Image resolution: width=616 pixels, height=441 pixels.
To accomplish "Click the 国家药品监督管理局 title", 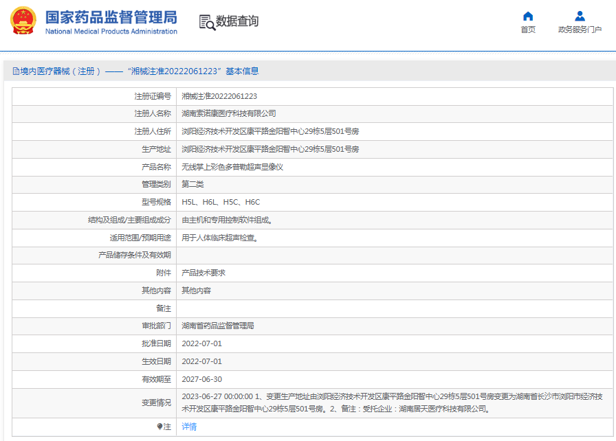I will click(x=111, y=17).
